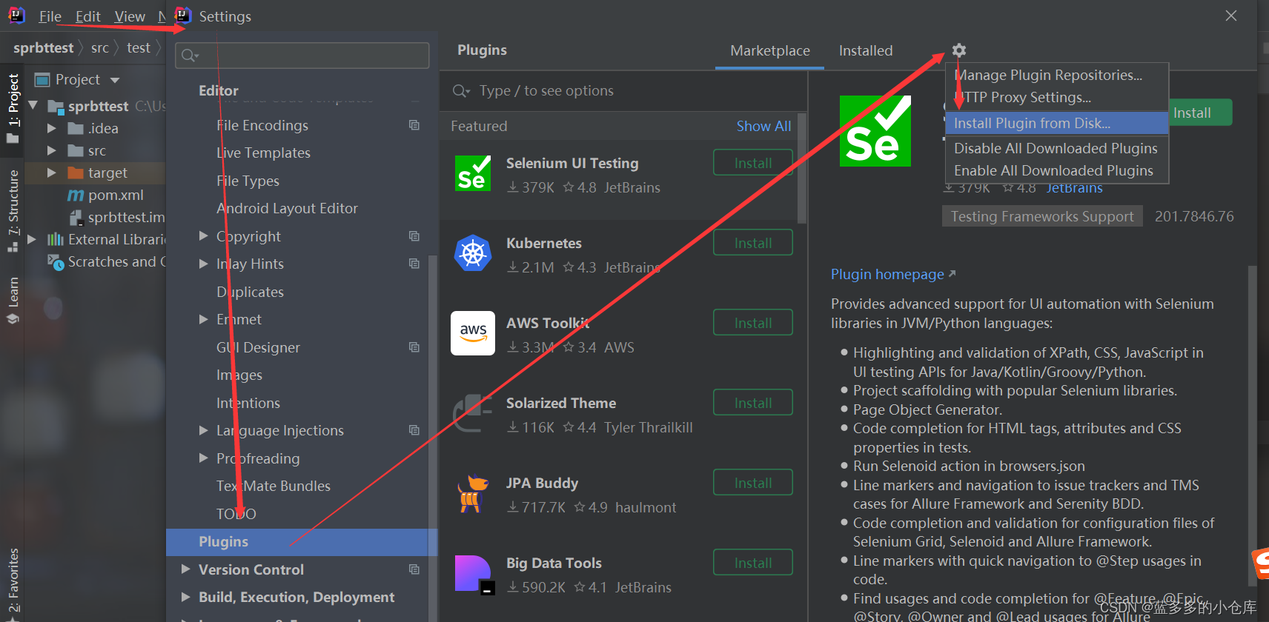Click the Copyright project-level icon
This screenshot has width=1269, height=622.
pos(414,236)
